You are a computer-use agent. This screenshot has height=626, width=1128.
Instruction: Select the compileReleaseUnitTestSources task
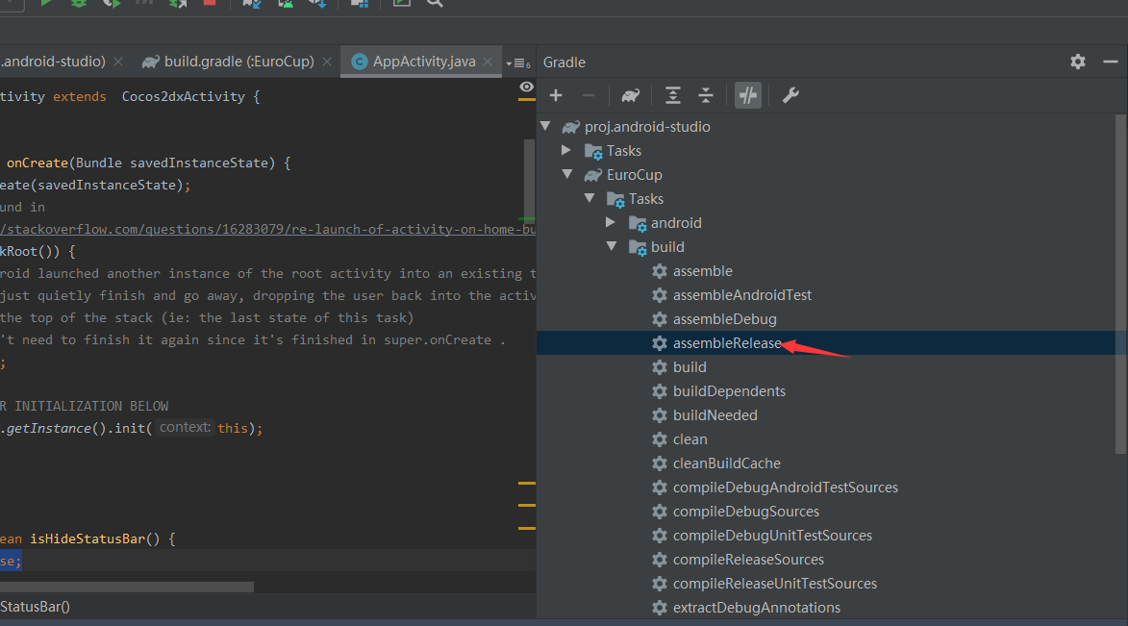(x=775, y=584)
